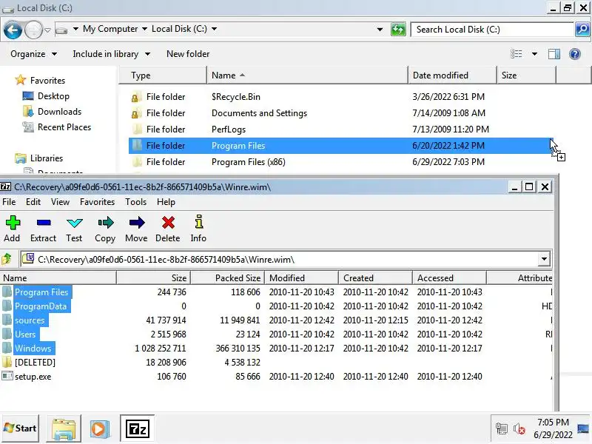Click the 7-Zip Add button
The image size is (592, 444).
[x=13, y=229]
